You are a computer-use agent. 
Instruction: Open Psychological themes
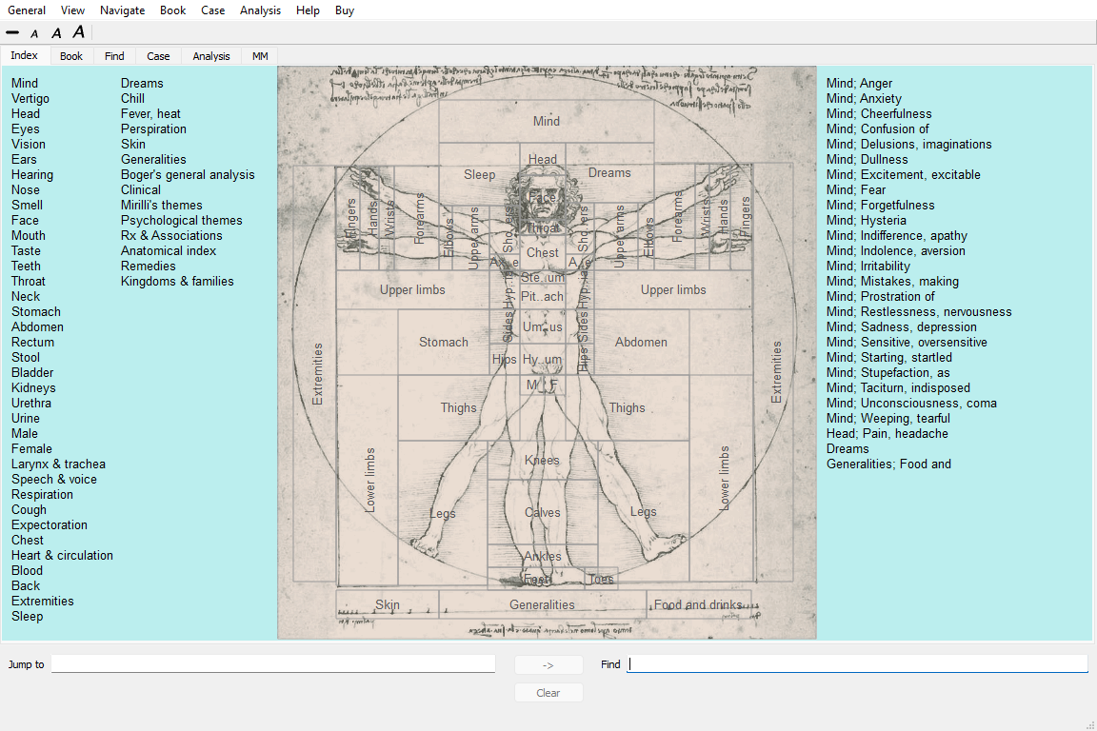tap(181, 221)
